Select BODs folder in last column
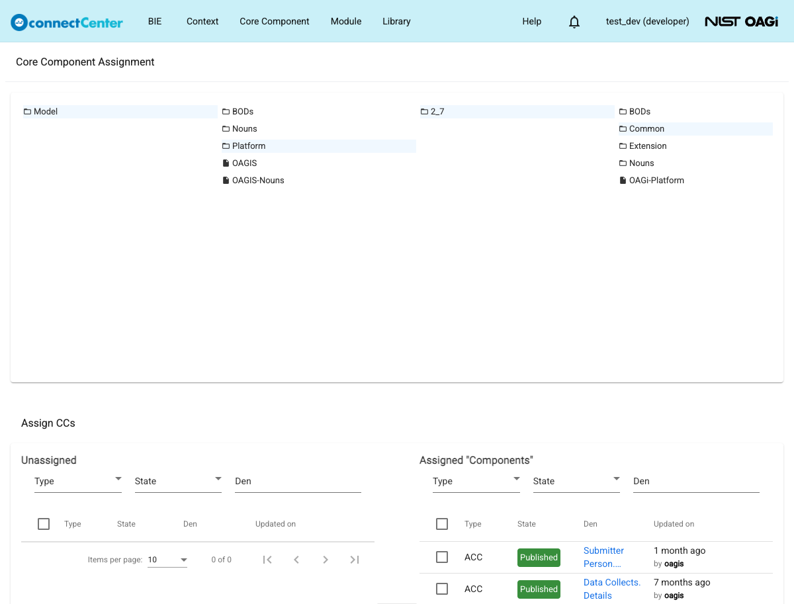The image size is (794, 604). tap(695, 112)
